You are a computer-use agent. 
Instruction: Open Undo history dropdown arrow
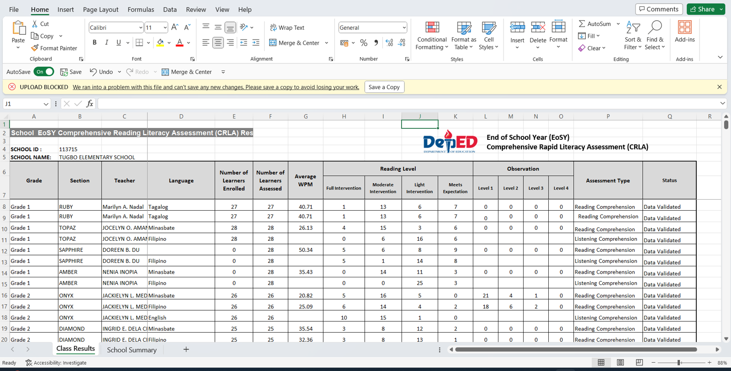tap(119, 72)
